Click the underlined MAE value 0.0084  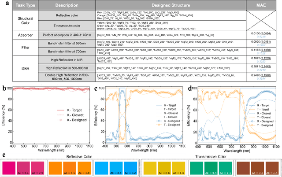(x=265, y=33)
